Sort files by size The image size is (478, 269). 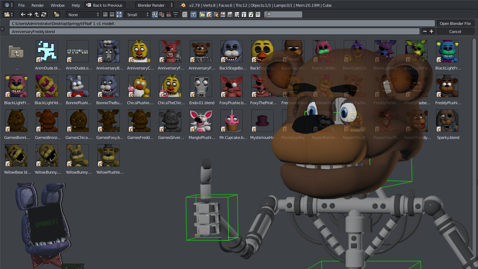click(176, 15)
